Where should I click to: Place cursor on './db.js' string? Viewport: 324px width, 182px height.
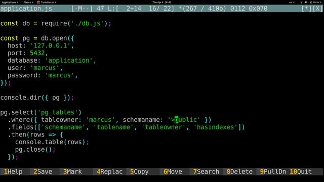(88, 24)
